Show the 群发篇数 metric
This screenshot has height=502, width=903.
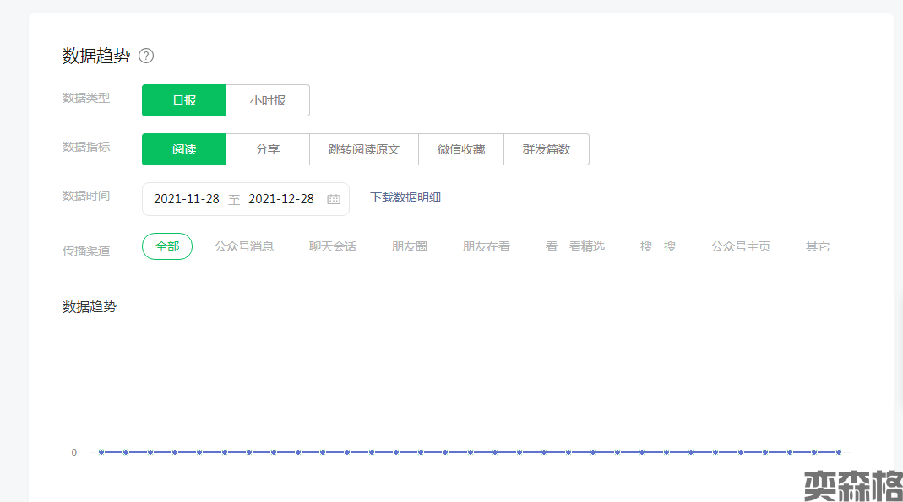tap(546, 149)
